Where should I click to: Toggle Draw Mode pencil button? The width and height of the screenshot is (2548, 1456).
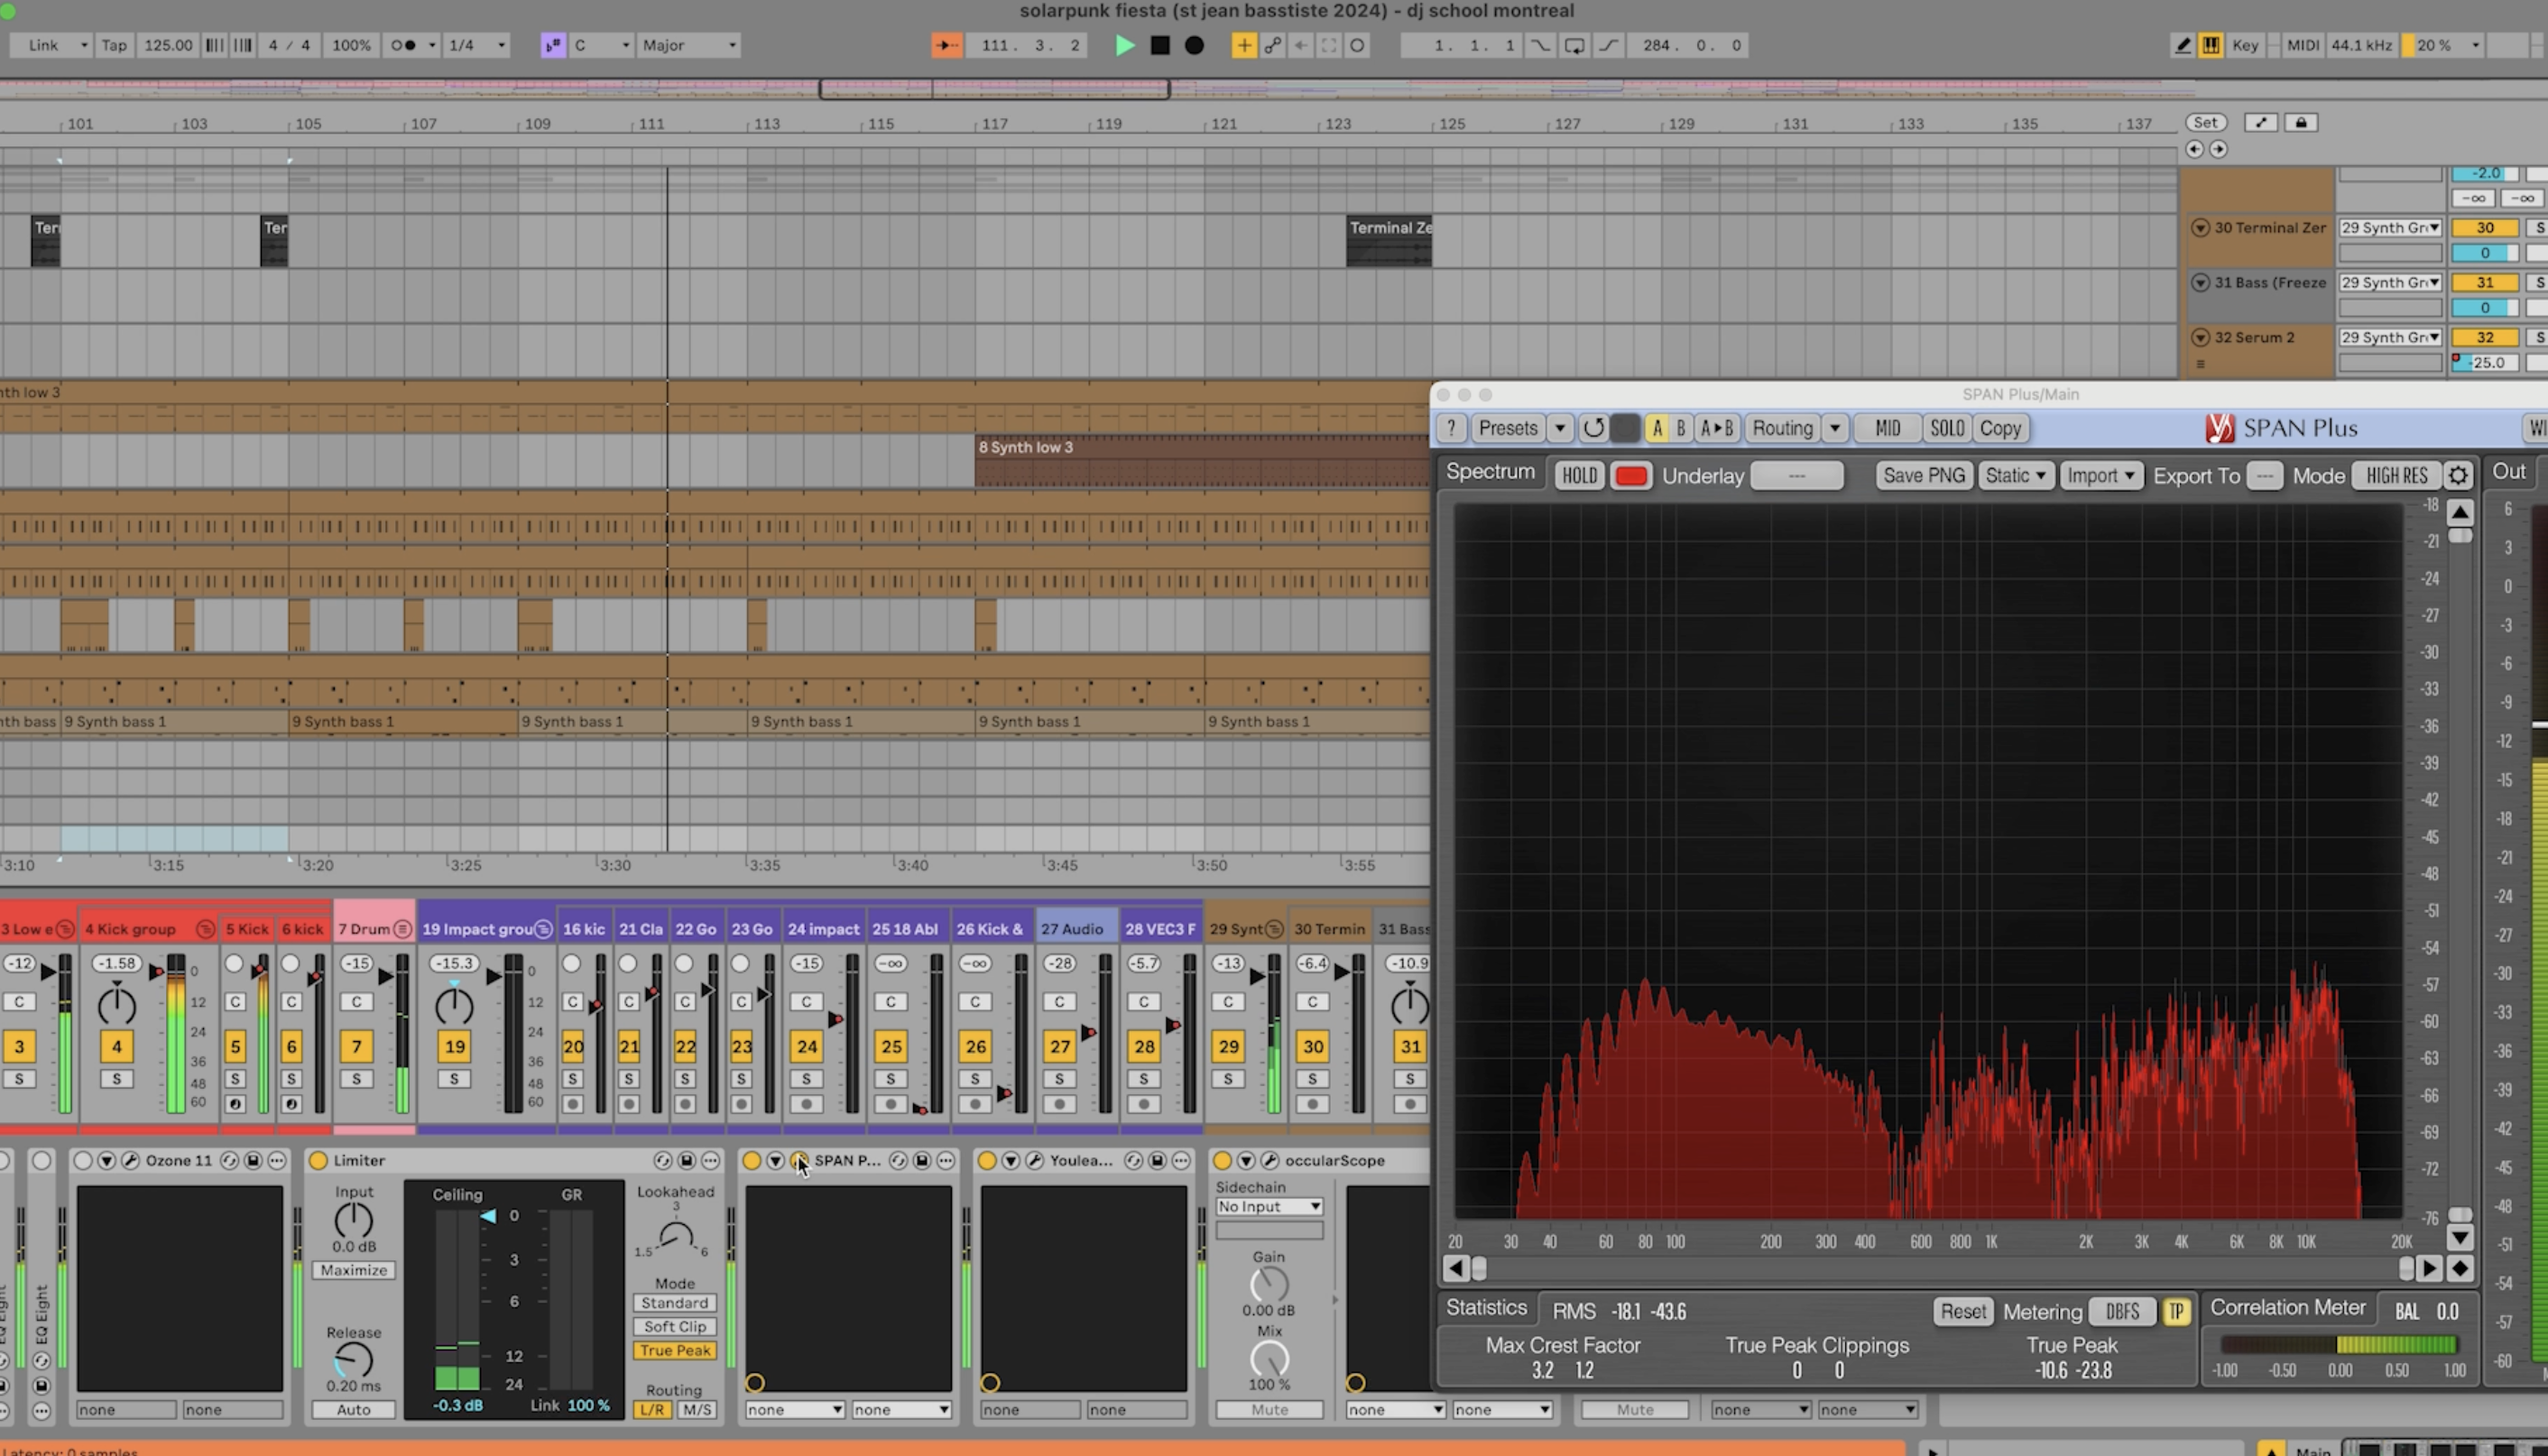(2183, 45)
